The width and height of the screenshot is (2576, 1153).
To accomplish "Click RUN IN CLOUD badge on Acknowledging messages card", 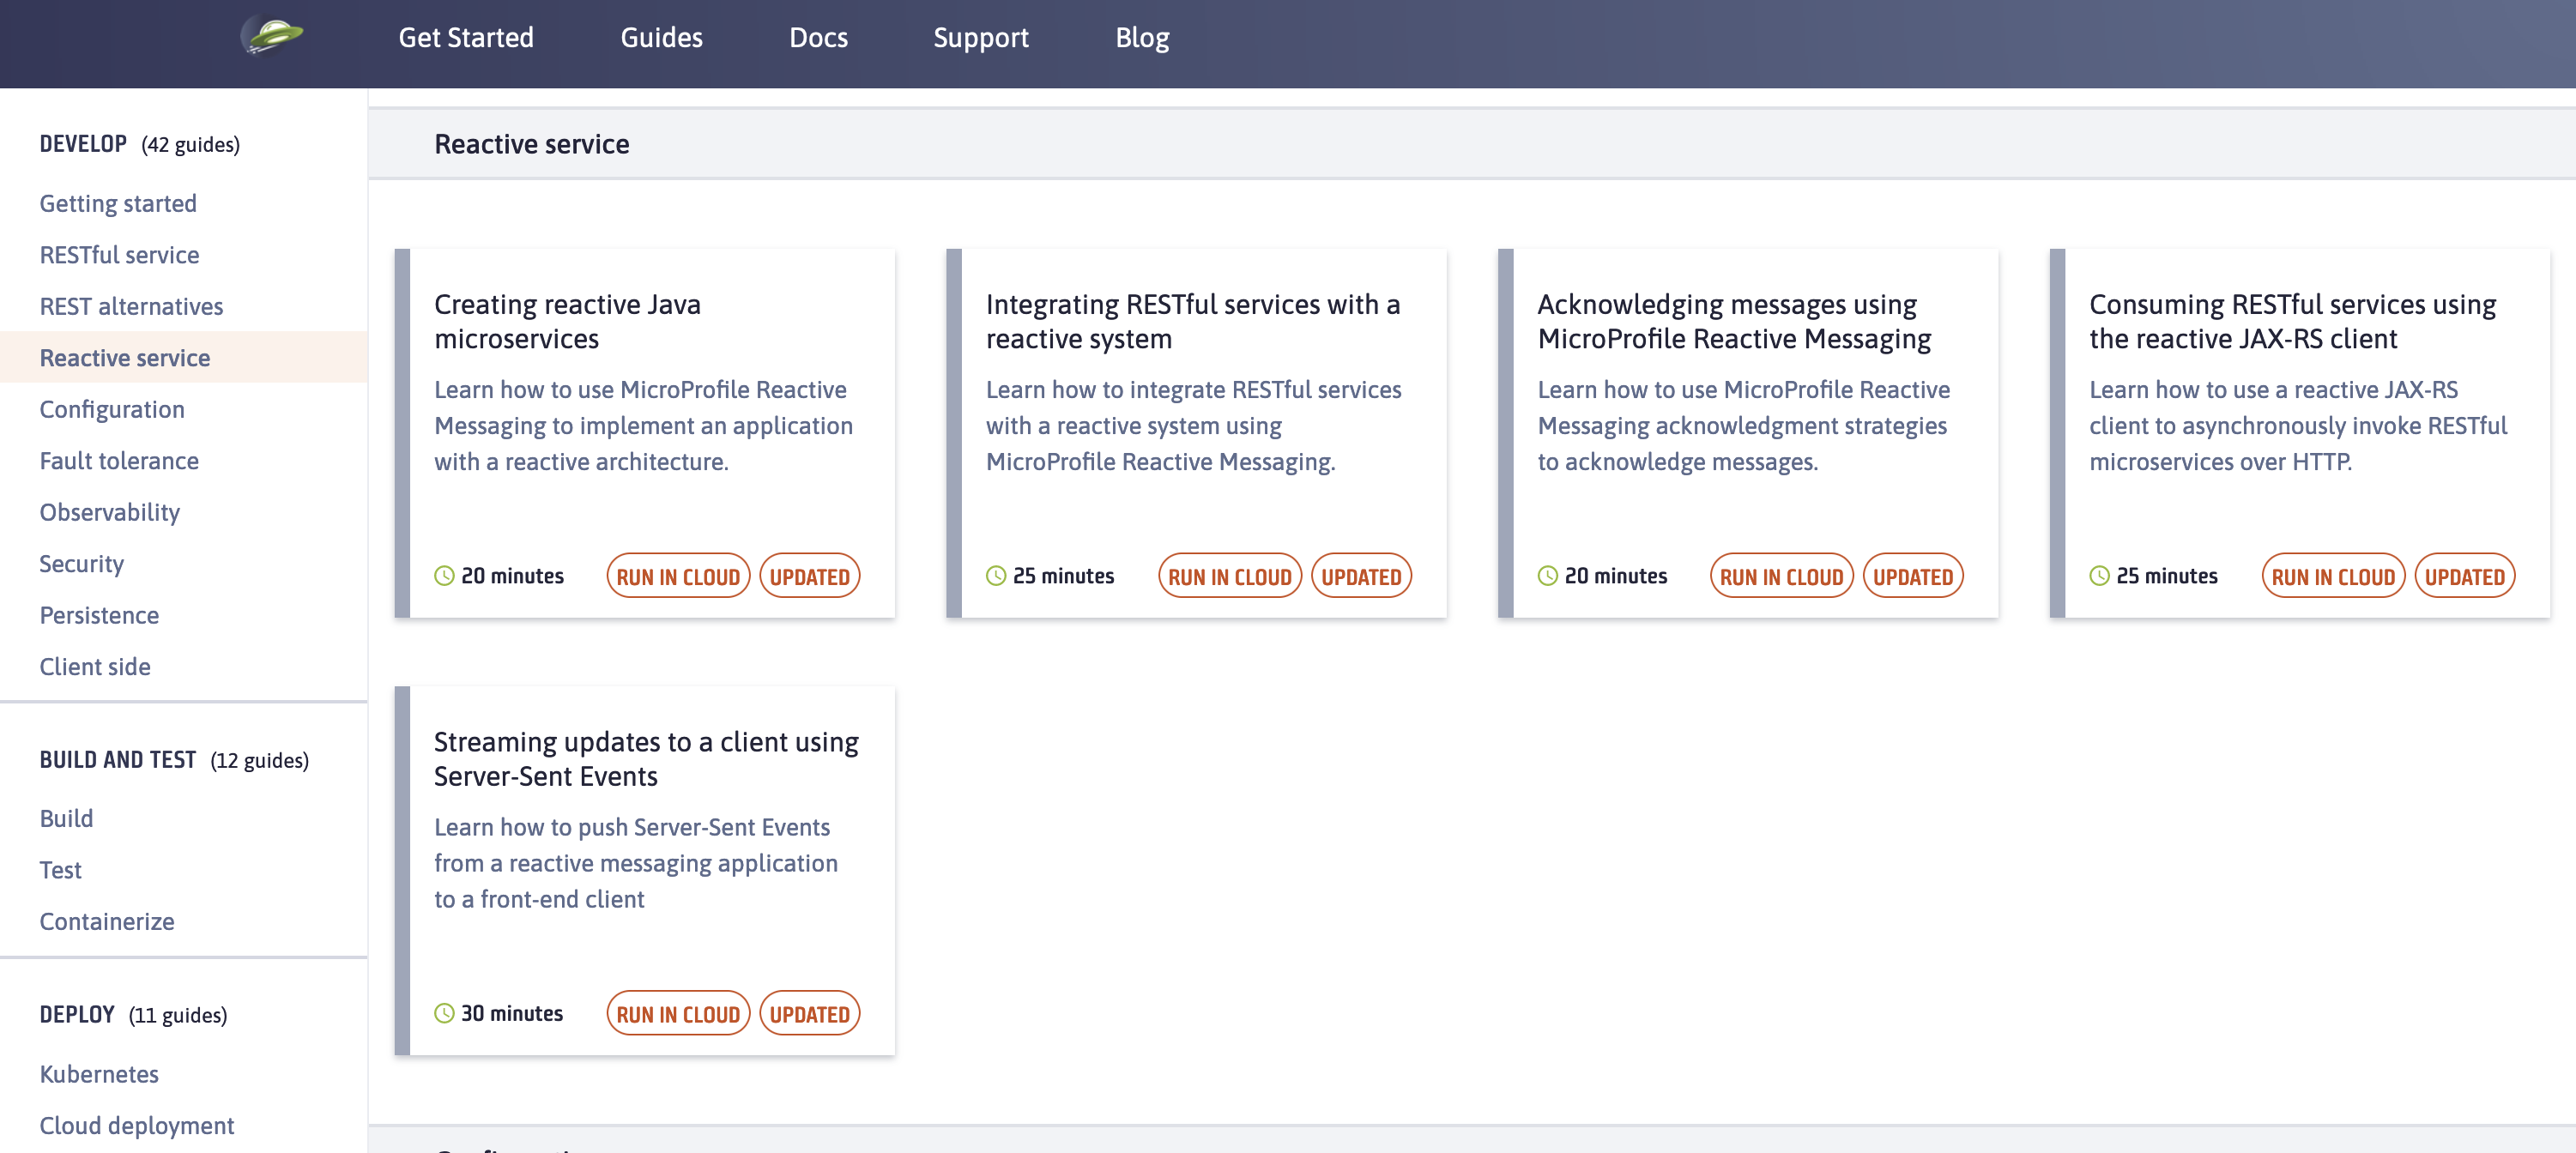I will pos(1781,576).
